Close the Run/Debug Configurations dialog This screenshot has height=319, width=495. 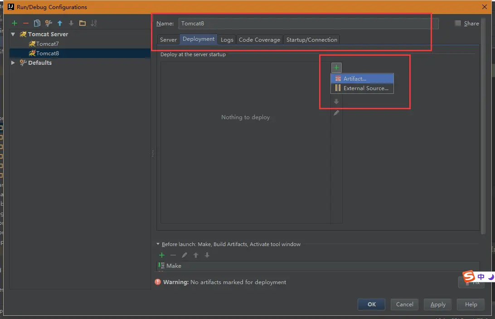point(485,7)
